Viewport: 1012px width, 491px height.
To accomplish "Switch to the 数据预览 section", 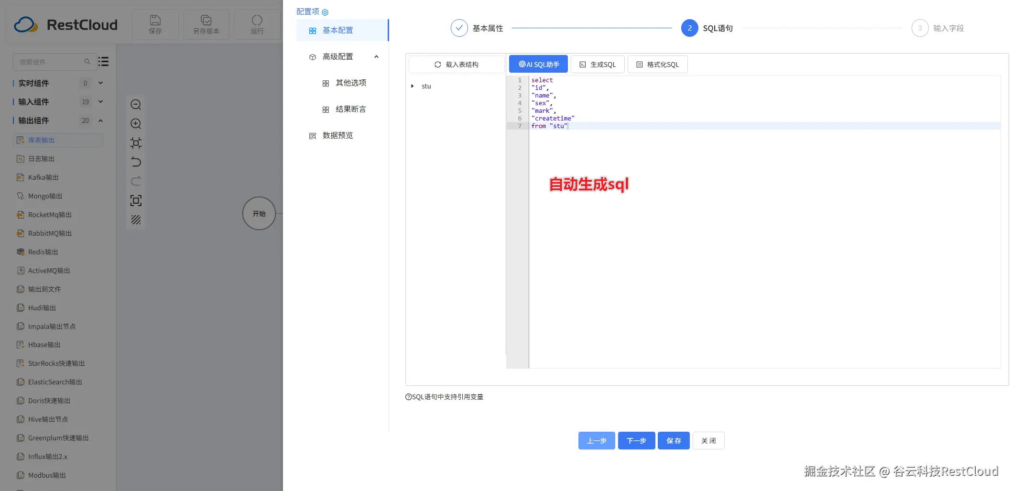I will click(340, 135).
